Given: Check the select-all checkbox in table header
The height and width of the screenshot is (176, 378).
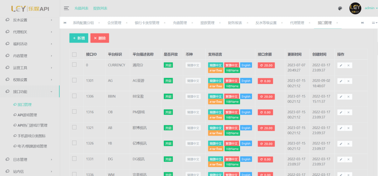Looking at the screenshot, I should pos(74,54).
